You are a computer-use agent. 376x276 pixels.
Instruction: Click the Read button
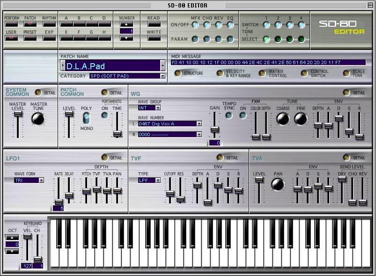[x=154, y=24]
